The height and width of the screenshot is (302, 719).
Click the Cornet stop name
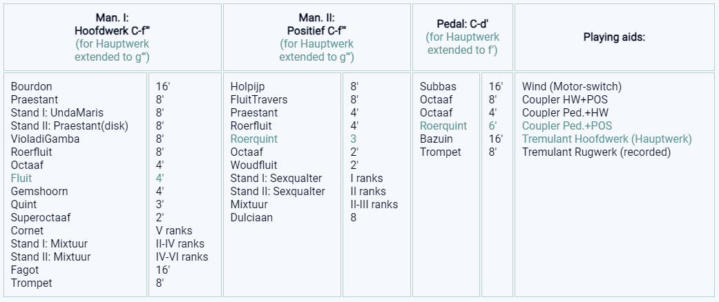coord(27,231)
